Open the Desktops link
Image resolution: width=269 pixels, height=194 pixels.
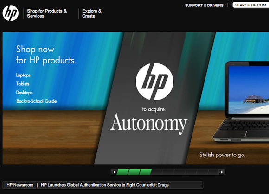(25, 93)
